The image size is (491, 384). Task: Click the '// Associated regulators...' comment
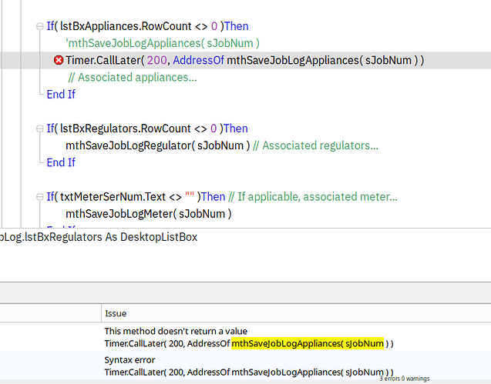315,145
